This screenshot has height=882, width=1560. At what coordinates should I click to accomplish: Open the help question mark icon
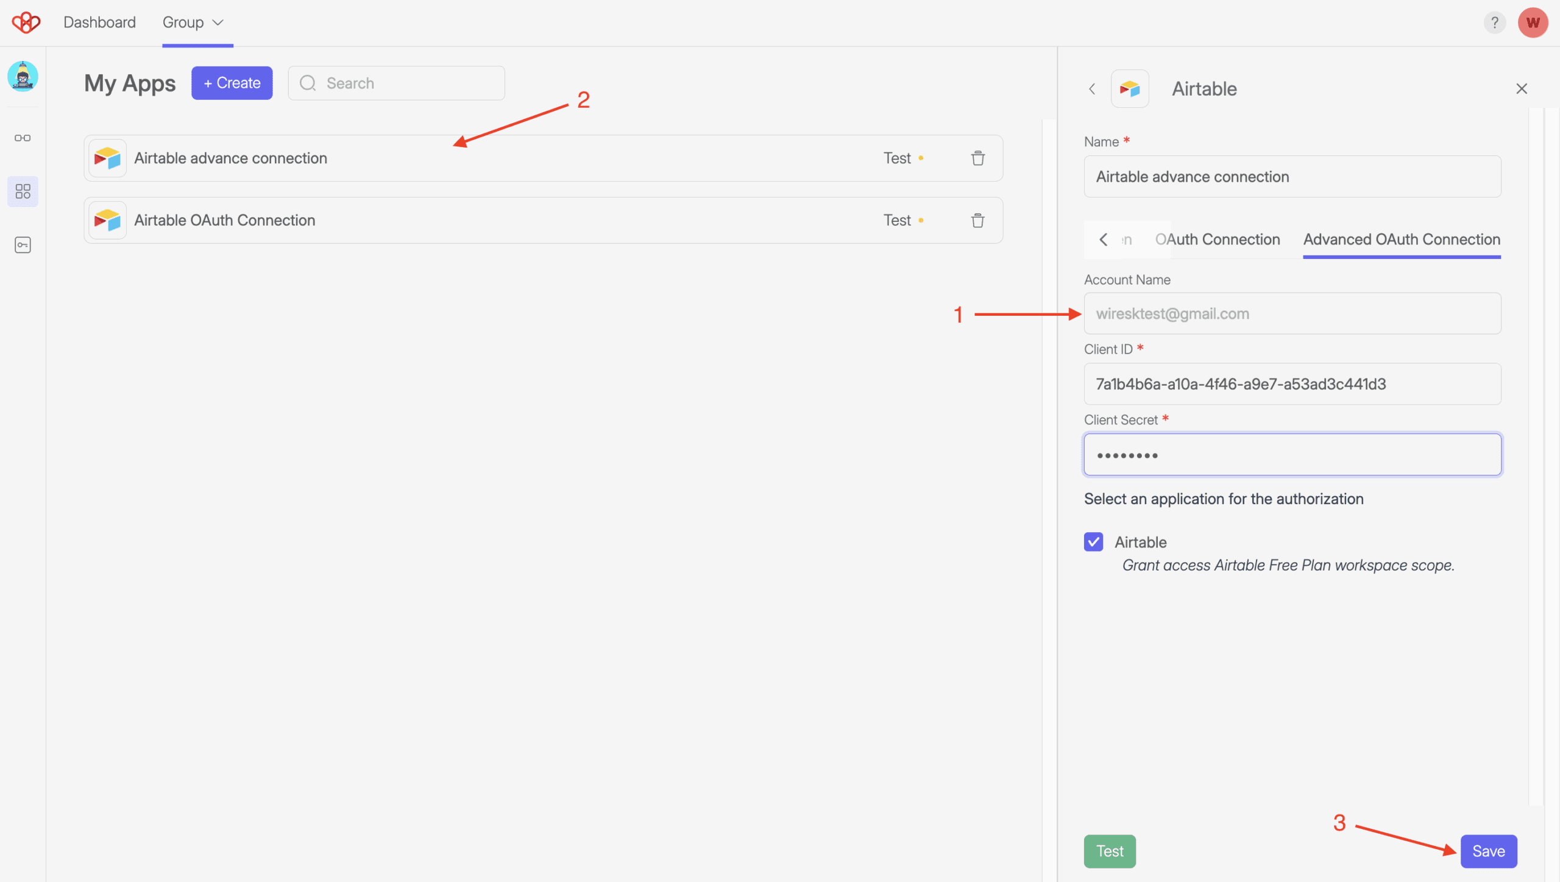1494,23
